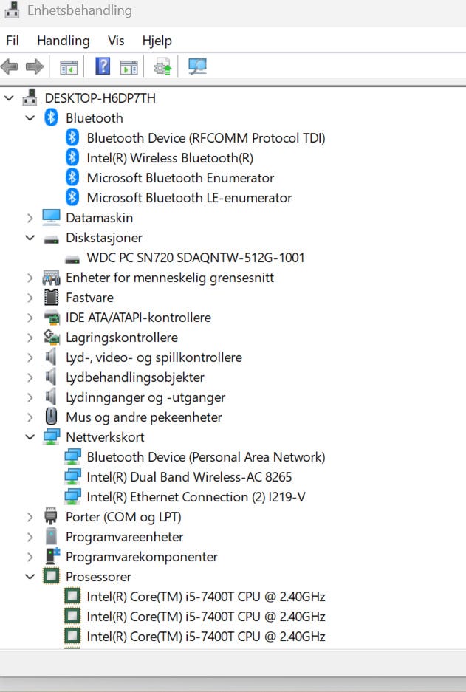Select the second i5-7400T processor entry
466x692 pixels.
click(x=206, y=616)
